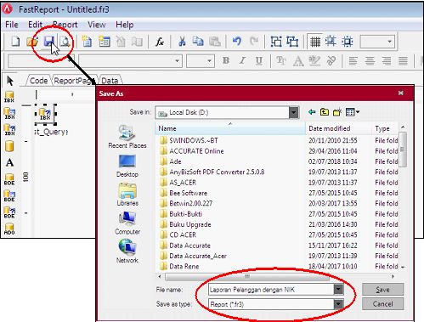Open the Edit menu

click(x=35, y=25)
